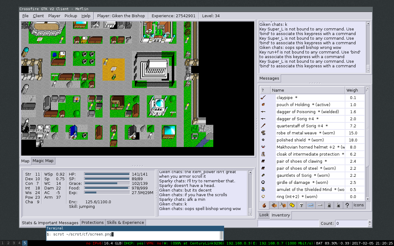
Task: Click the quarterstaff of Sorig icon
Action: 263,126
